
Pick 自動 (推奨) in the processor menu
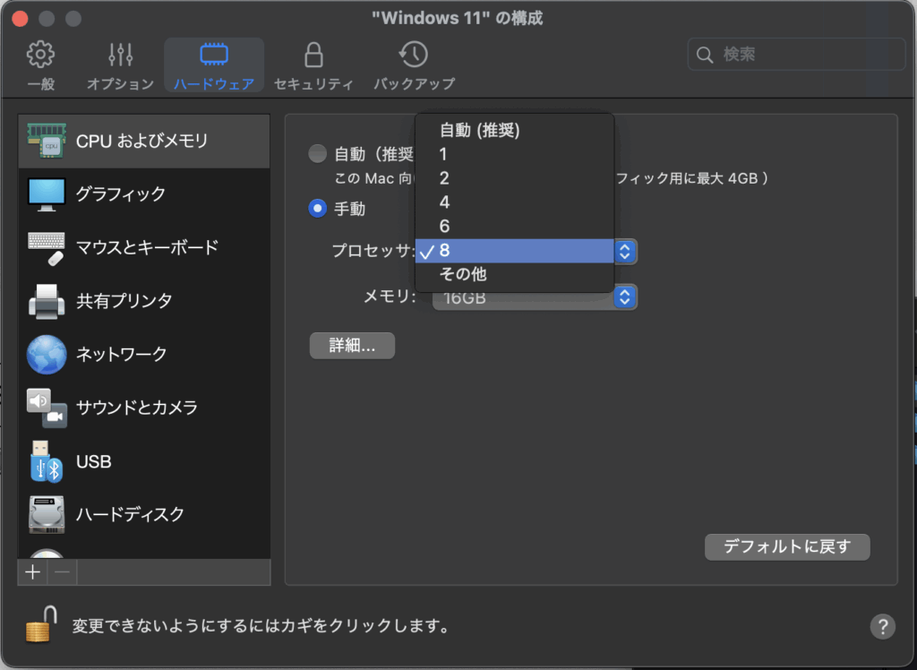pos(479,131)
